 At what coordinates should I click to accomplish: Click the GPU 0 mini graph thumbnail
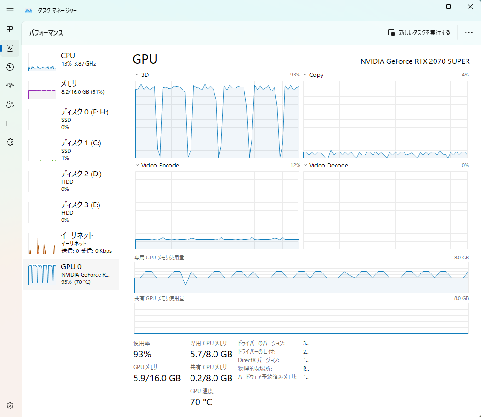[42, 274]
